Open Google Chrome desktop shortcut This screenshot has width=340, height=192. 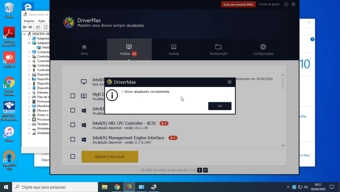click(x=9, y=86)
